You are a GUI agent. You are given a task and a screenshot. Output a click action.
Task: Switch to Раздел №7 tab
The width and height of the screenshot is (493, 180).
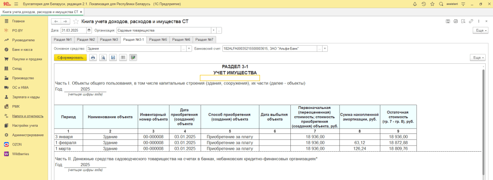click(x=204, y=39)
